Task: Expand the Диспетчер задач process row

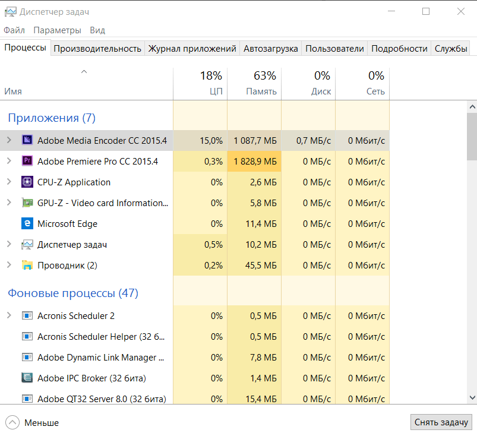Action: 9,244
